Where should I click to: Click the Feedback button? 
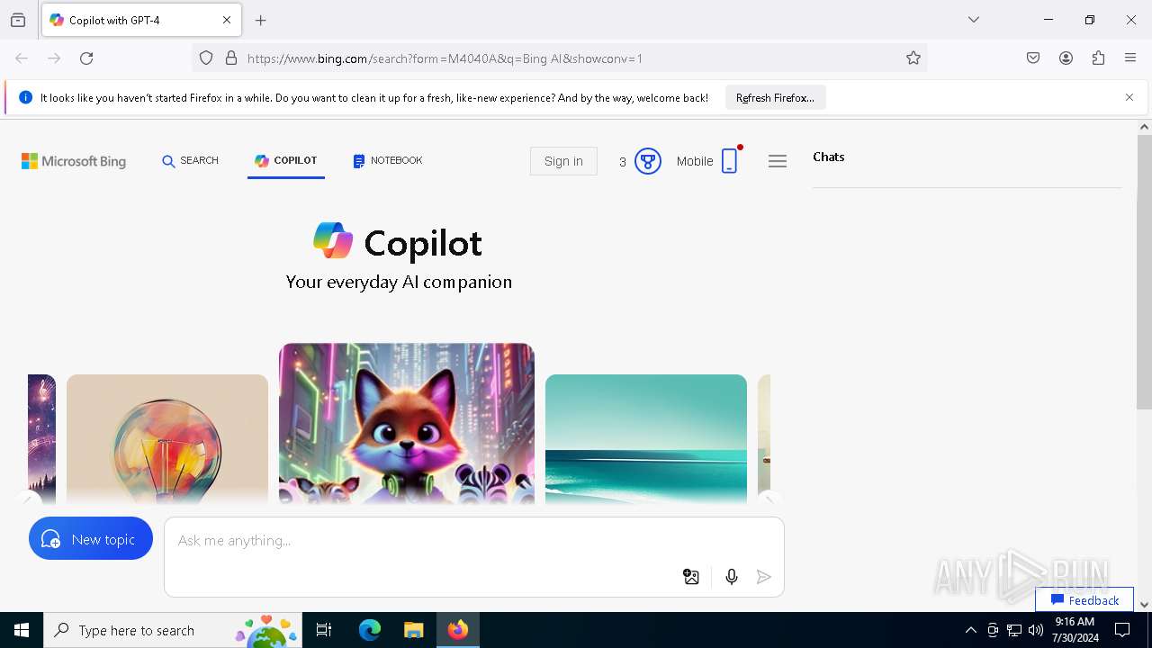tap(1084, 599)
